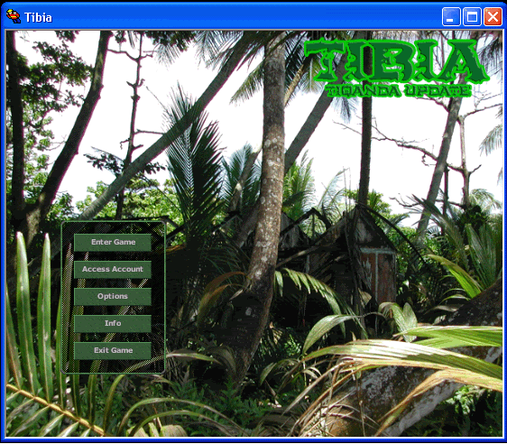Click the Tibia app icon in title bar
This screenshot has width=507, height=444.
(14, 16)
